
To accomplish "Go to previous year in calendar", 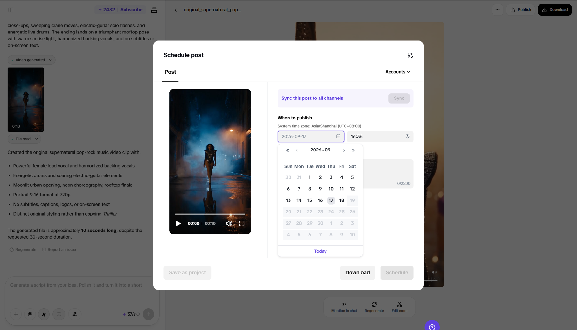I will [x=288, y=150].
